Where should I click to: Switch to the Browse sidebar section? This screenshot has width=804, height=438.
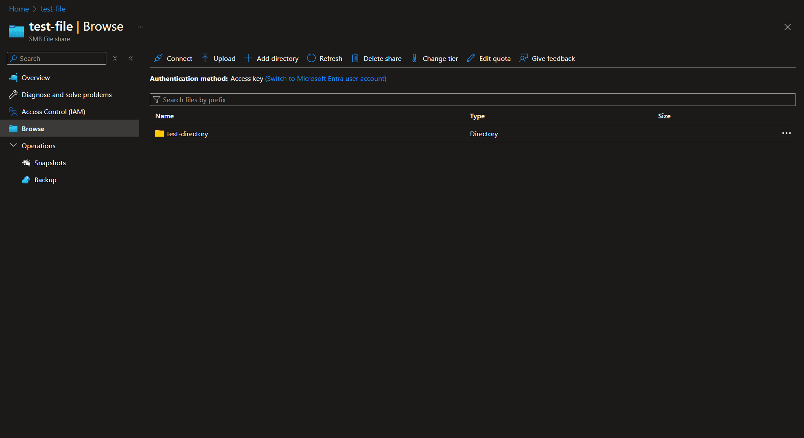click(x=33, y=128)
